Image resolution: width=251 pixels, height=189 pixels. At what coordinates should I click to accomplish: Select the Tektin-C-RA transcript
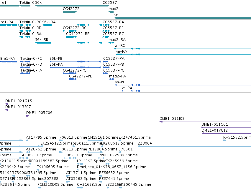click(25, 37)
